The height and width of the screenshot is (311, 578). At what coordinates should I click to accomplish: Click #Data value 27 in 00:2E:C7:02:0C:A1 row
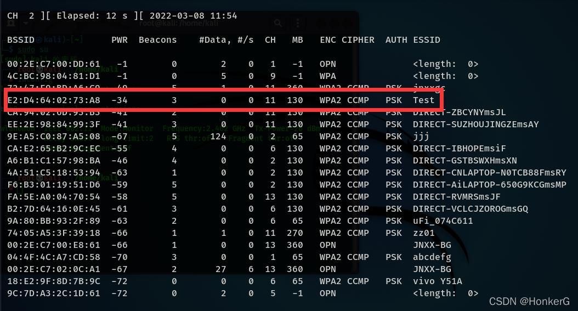(221, 269)
